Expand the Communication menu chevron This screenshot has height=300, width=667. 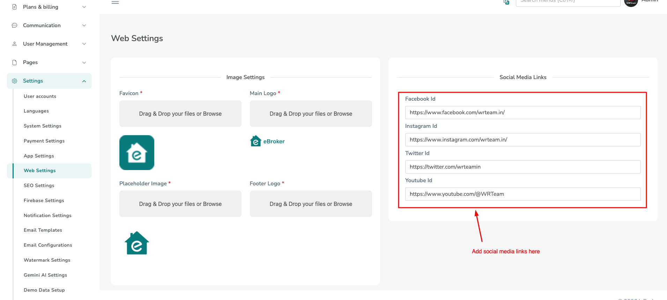tap(84, 25)
